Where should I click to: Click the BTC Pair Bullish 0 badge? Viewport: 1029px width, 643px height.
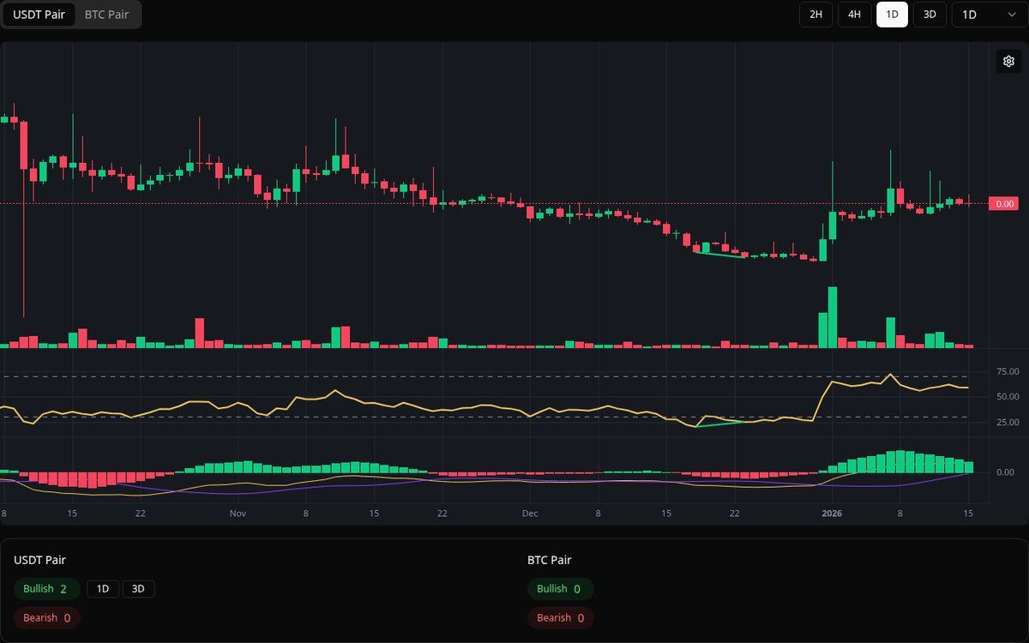(561, 589)
